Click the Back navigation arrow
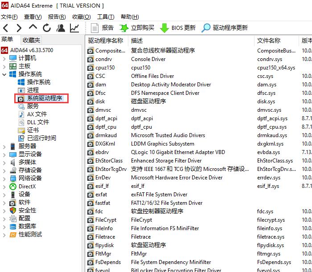 (x=5, y=28)
